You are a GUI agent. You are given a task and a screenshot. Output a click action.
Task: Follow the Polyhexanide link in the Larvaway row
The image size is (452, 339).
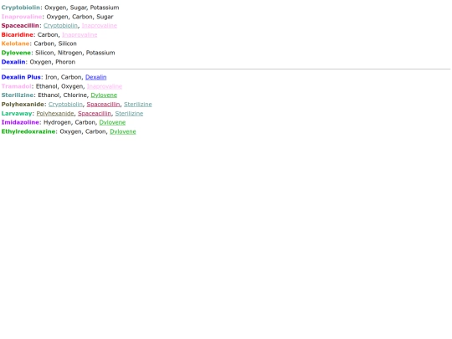coord(55,114)
